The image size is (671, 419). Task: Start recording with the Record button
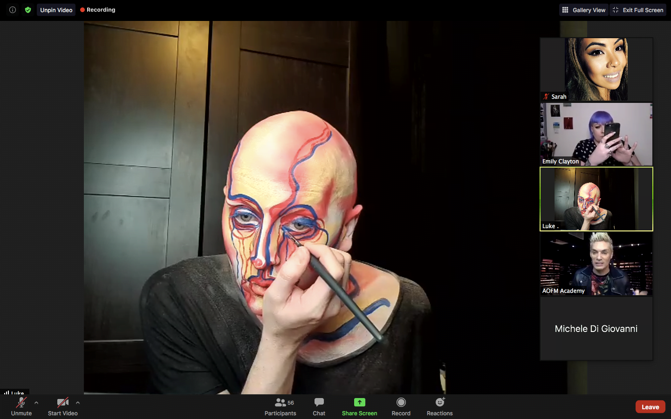(x=401, y=406)
